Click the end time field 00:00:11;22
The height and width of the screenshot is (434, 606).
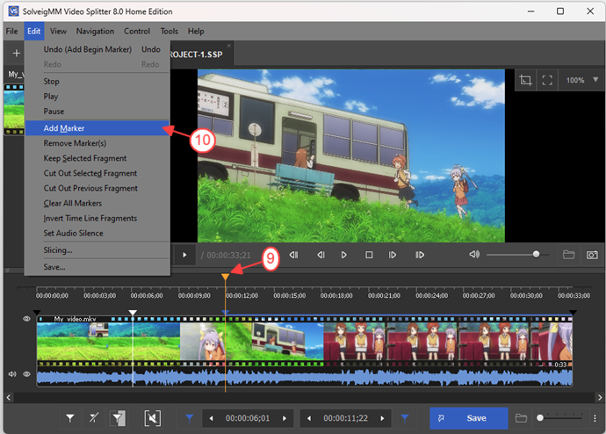345,418
